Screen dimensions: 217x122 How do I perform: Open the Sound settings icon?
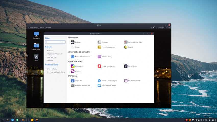click(126, 47)
